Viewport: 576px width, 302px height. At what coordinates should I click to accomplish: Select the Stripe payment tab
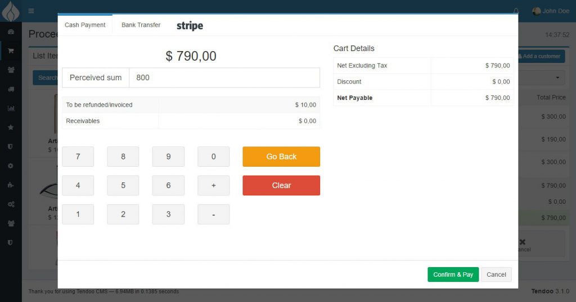[190, 26]
